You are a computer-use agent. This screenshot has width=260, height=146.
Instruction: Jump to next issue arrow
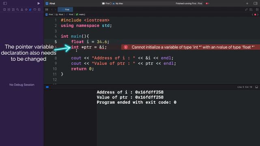point(258,15)
